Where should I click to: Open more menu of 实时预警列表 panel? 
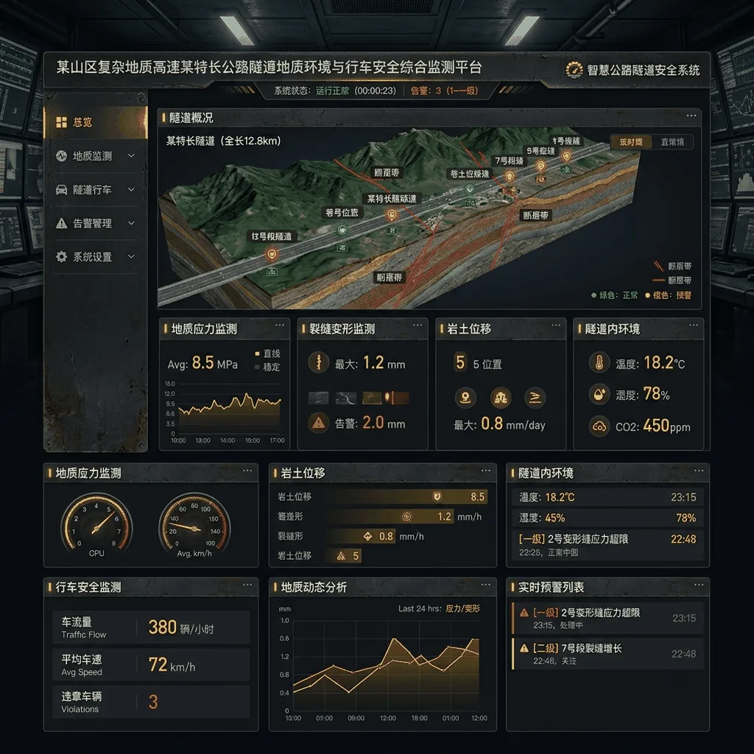[x=699, y=584]
